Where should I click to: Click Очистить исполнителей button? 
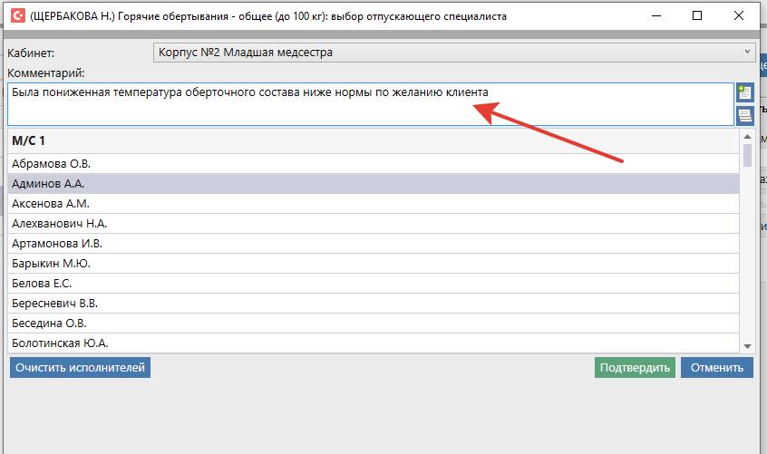[80, 367]
